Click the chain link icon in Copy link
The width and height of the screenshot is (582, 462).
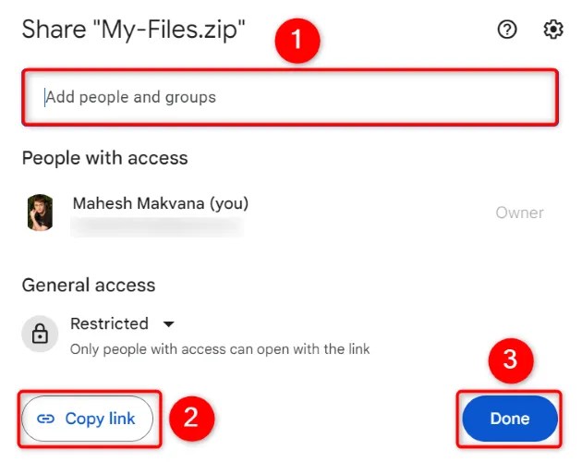click(46, 419)
